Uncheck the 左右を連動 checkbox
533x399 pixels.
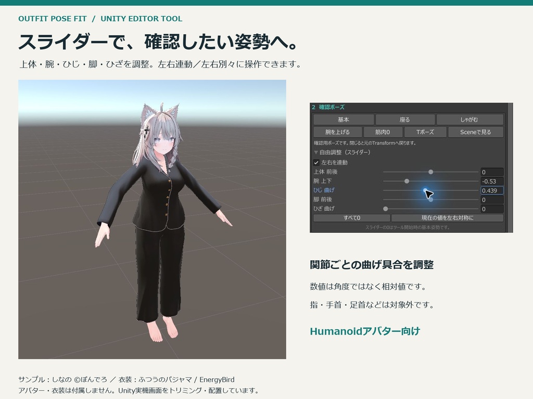point(316,163)
